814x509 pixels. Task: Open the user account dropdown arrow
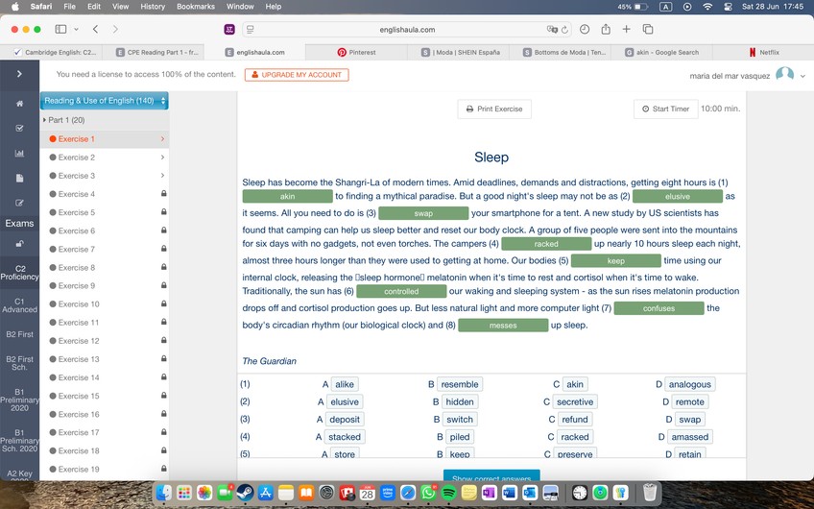click(802, 76)
